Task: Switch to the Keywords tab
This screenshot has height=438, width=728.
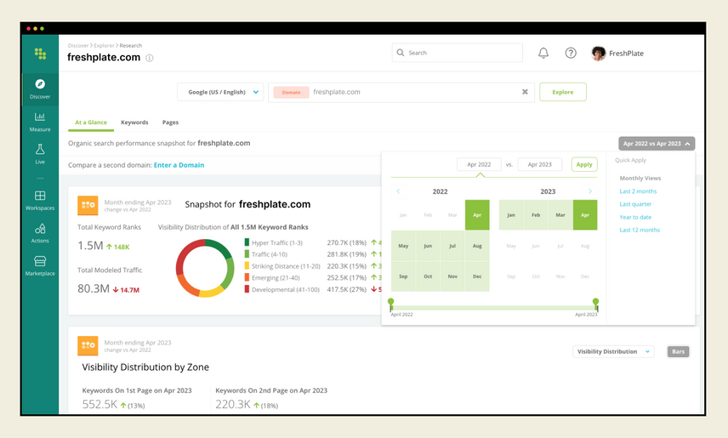Action: tap(134, 122)
